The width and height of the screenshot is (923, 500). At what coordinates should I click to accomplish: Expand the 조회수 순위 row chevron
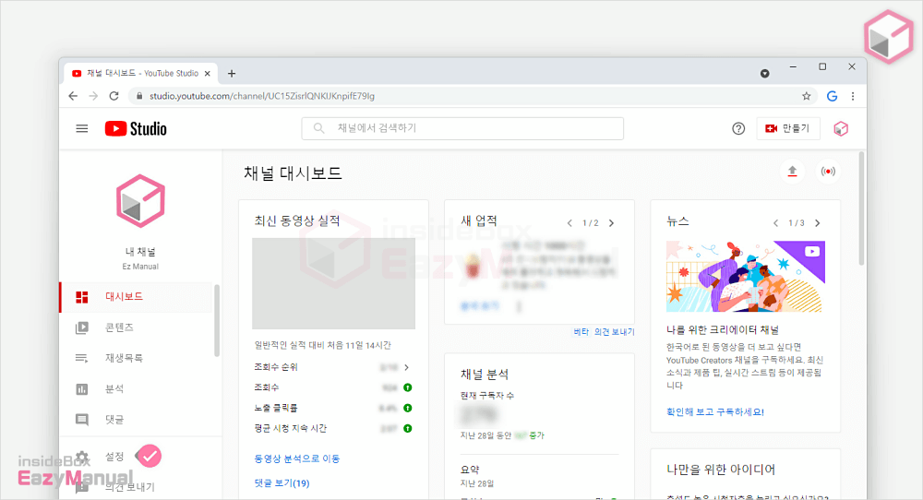[x=406, y=367]
